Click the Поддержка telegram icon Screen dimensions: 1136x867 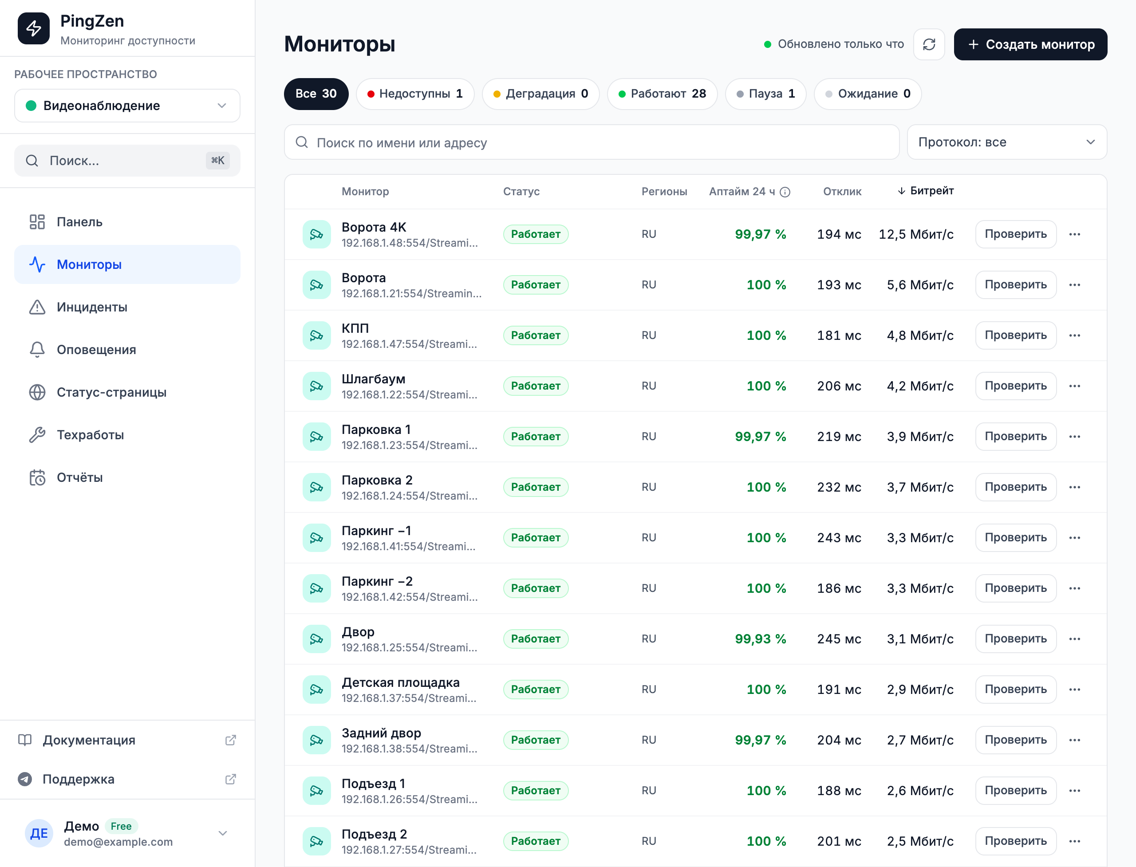click(x=25, y=779)
